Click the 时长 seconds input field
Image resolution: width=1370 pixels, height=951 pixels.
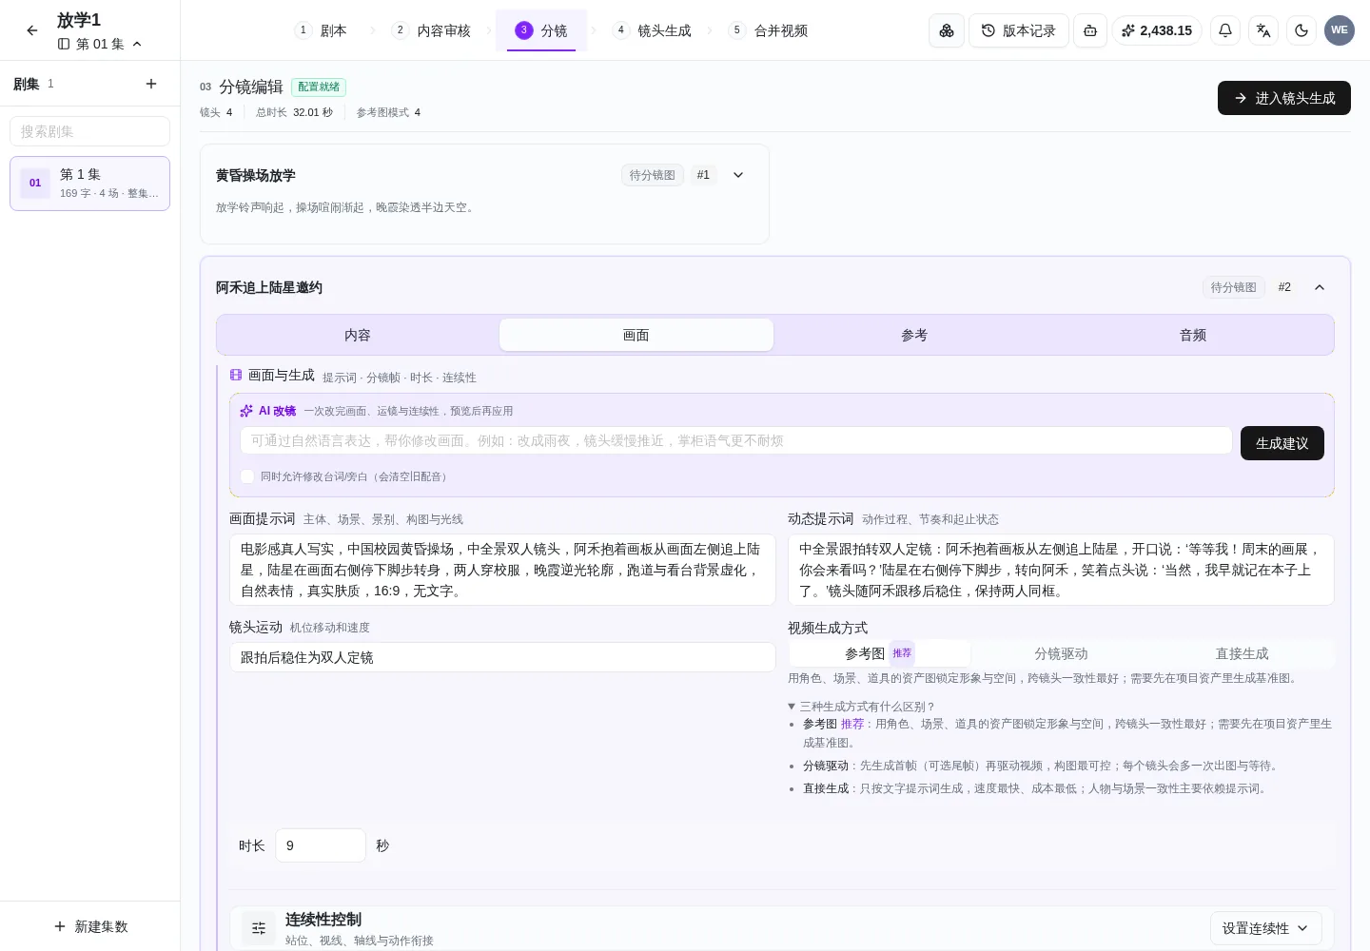click(321, 845)
